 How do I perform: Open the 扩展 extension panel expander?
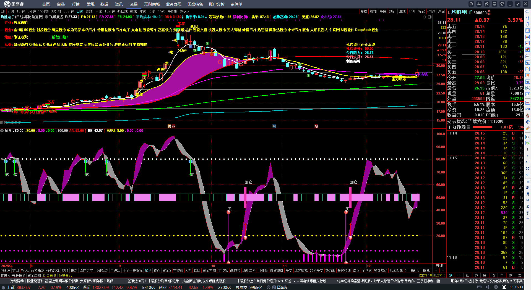5,275
